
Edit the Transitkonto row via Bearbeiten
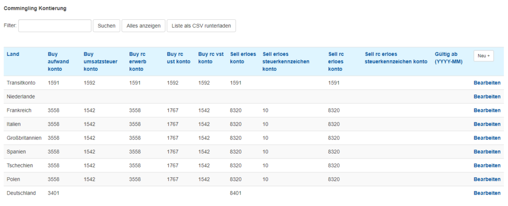coord(487,83)
